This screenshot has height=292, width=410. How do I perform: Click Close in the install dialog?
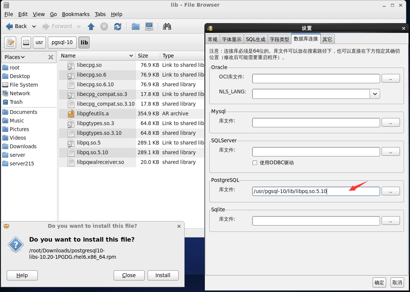point(129,275)
